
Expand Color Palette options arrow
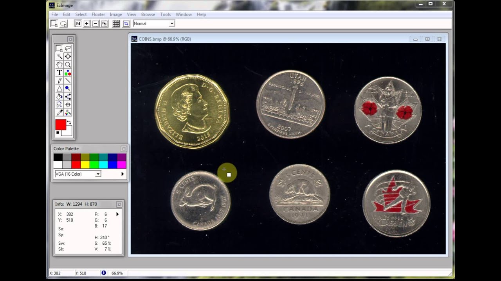[123, 174]
